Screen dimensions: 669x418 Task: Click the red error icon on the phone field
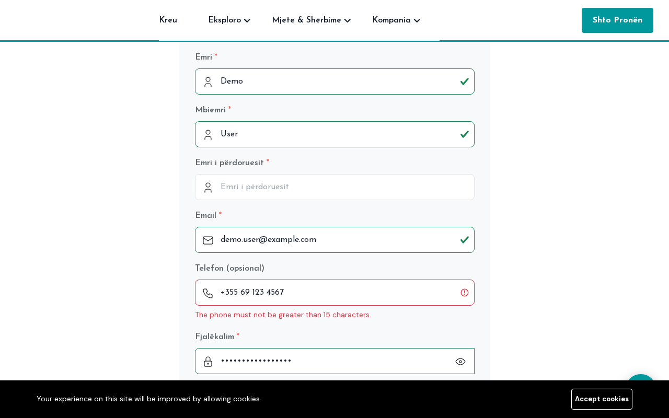tap(464, 293)
